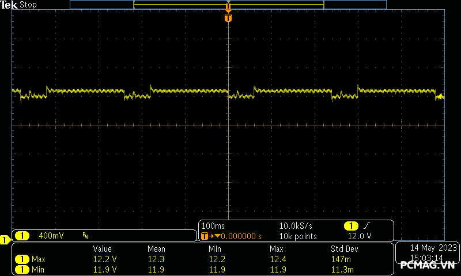Click the 10k points record length readout

point(298,236)
